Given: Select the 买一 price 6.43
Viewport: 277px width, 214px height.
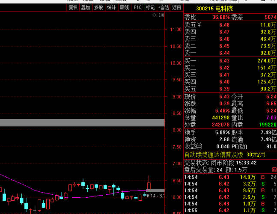Looking at the screenshot, I should [x=224, y=61].
